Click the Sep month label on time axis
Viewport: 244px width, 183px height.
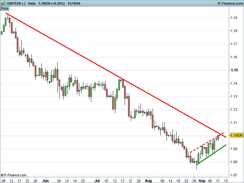[x=202, y=181]
